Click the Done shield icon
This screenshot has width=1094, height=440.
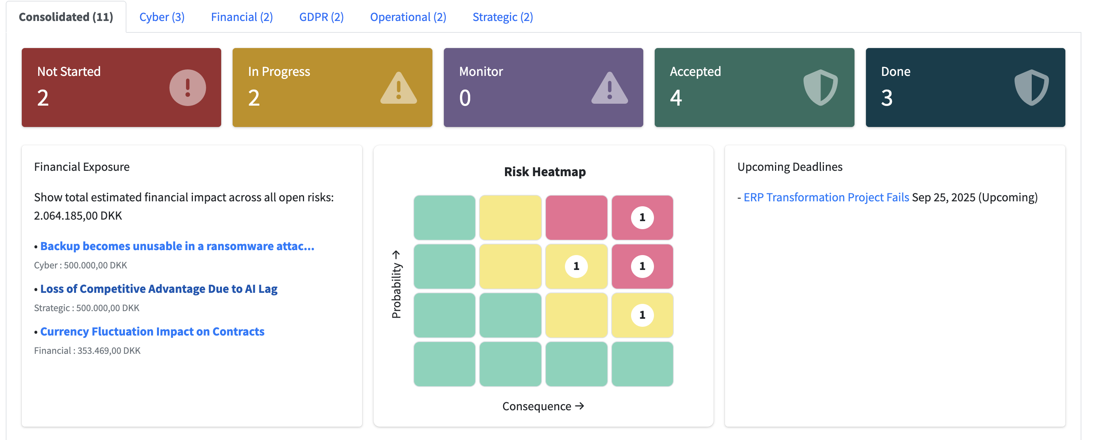(1032, 88)
